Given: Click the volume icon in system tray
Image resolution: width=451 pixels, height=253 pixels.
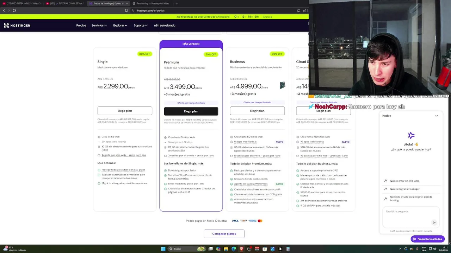Looking at the screenshot, I should tap(435, 249).
